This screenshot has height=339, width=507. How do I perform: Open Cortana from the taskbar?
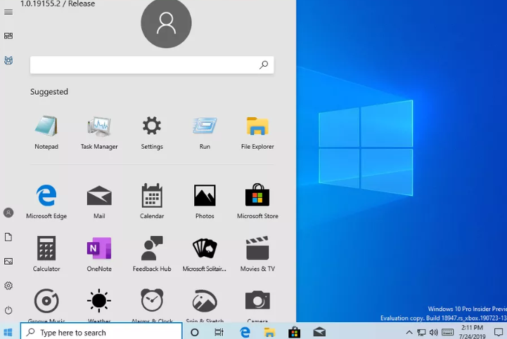point(195,332)
